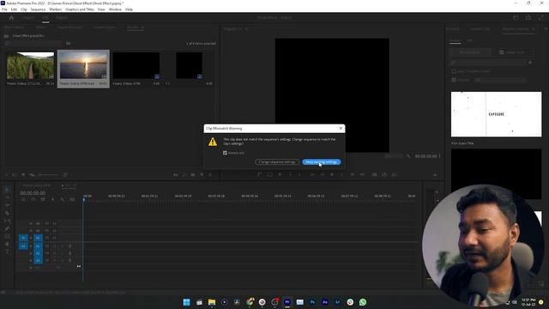Toggle V1 track targeting

click(38, 238)
